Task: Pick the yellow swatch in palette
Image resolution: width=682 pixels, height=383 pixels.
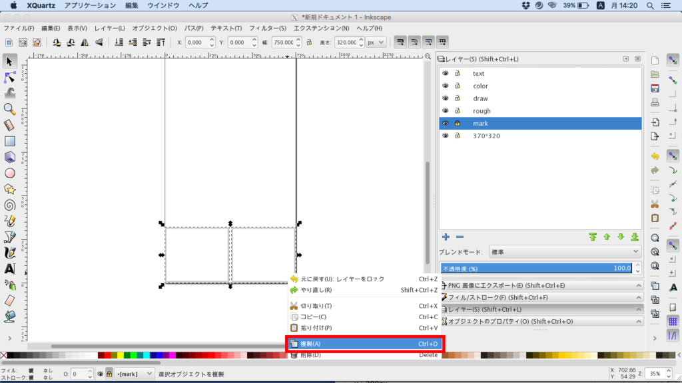Action: 121,355
